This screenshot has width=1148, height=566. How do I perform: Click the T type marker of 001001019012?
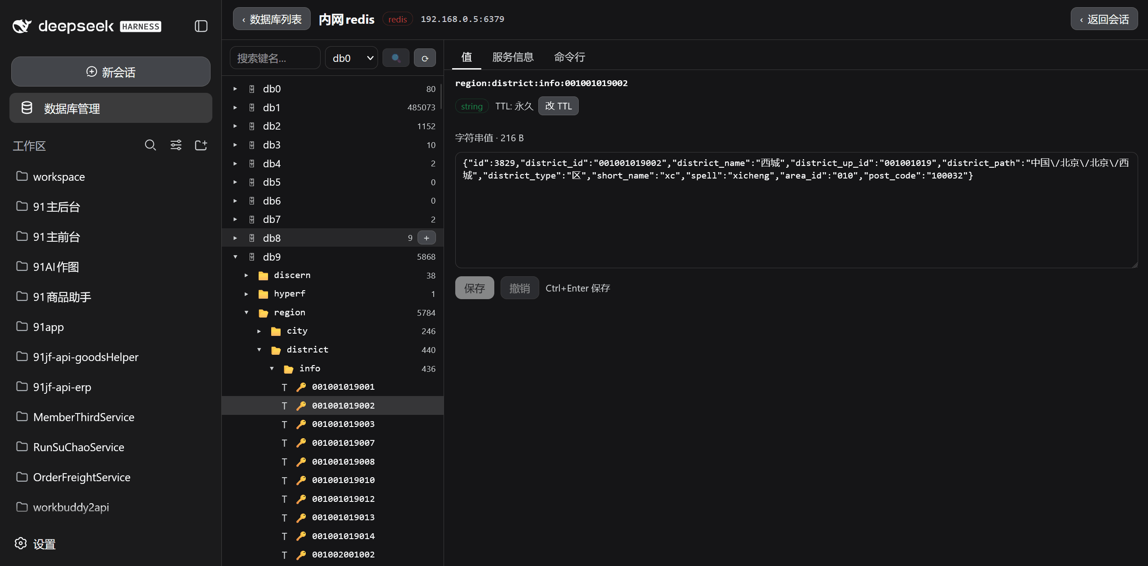[284, 499]
